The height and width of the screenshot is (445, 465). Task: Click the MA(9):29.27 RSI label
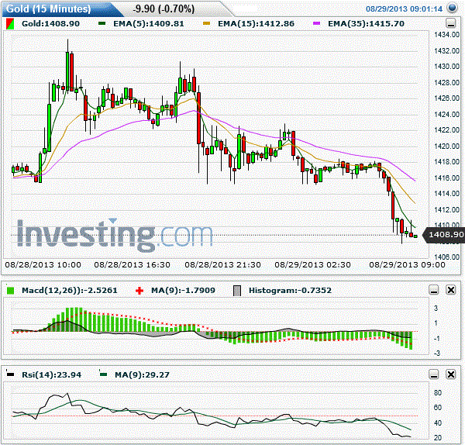[142, 374]
